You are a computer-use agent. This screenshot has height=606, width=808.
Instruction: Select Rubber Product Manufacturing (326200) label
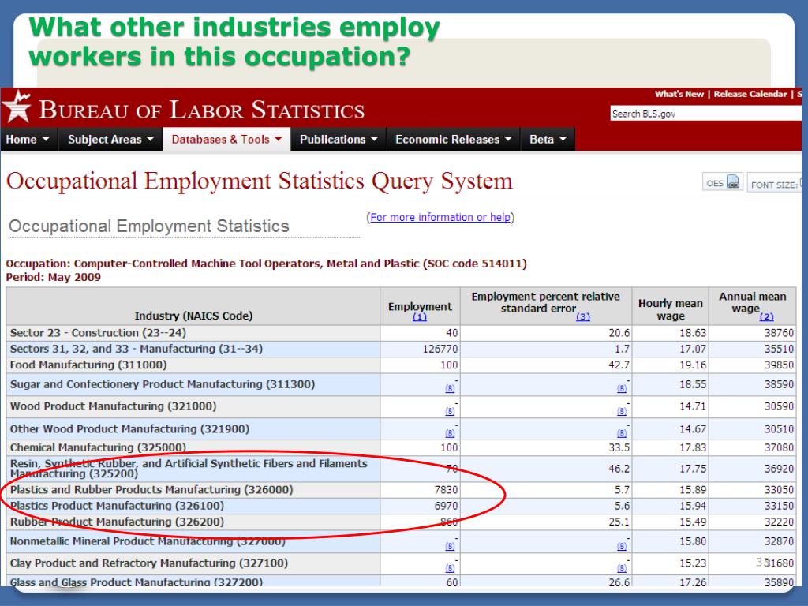click(x=117, y=522)
